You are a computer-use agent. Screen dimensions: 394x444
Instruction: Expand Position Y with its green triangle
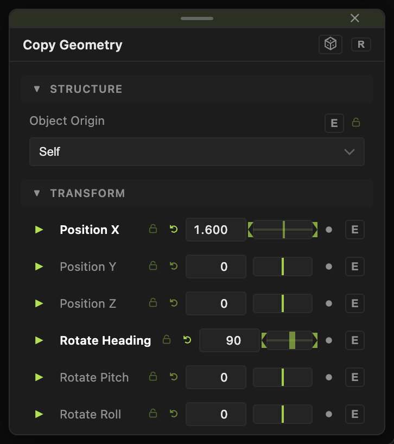[39, 267]
